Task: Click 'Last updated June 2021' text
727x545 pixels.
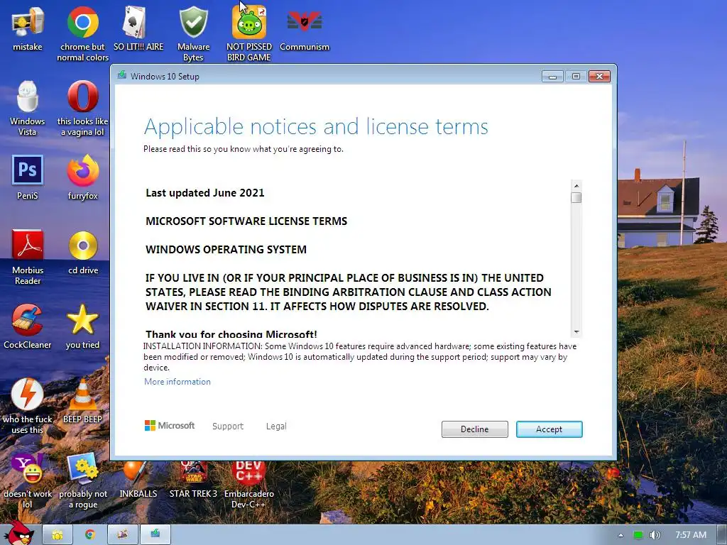Action: [x=205, y=193]
